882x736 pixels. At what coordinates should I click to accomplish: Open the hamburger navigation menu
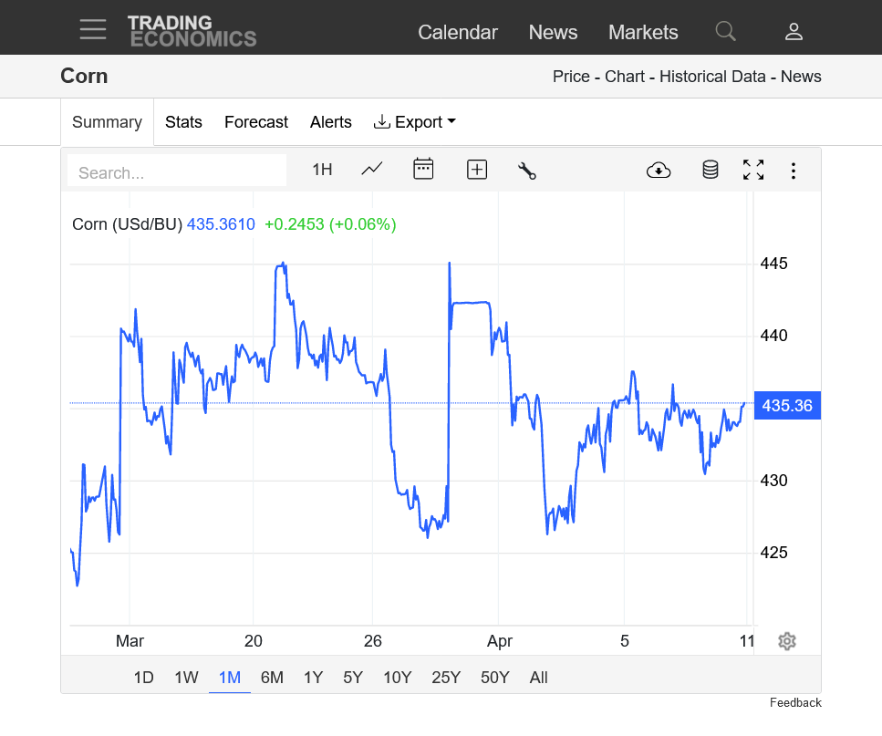coord(93,29)
